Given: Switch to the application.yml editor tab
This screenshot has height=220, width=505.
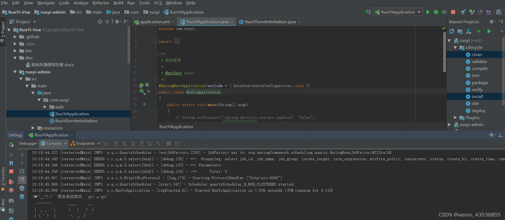Looking at the screenshot, I should pos(154,22).
